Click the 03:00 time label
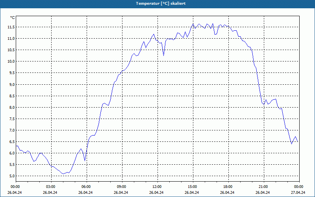This screenshot has height=197, width=315. click(51, 187)
